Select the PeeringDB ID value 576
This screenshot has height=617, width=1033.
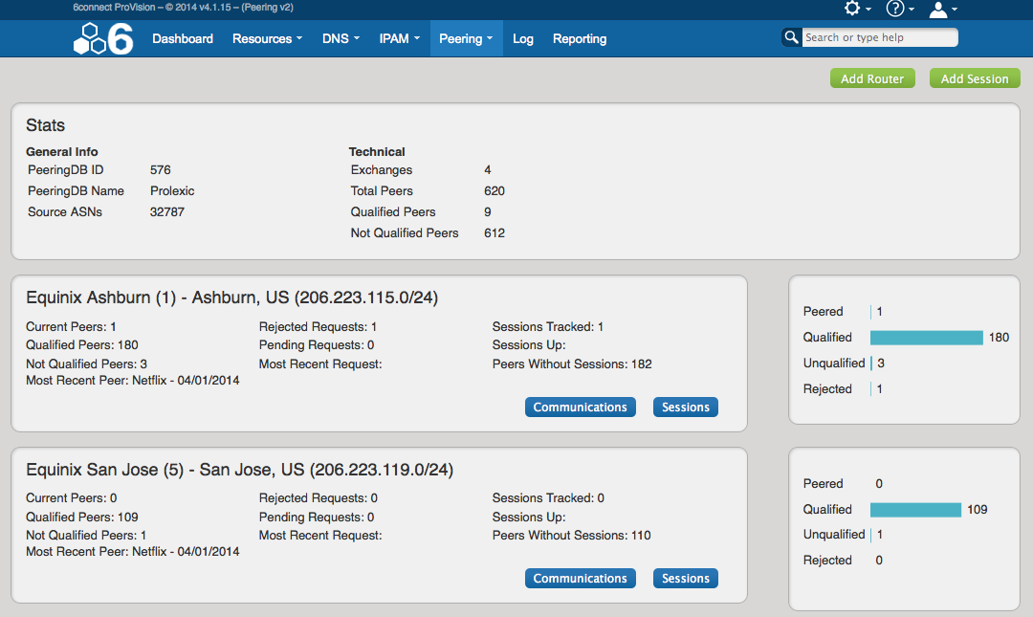[x=160, y=170]
